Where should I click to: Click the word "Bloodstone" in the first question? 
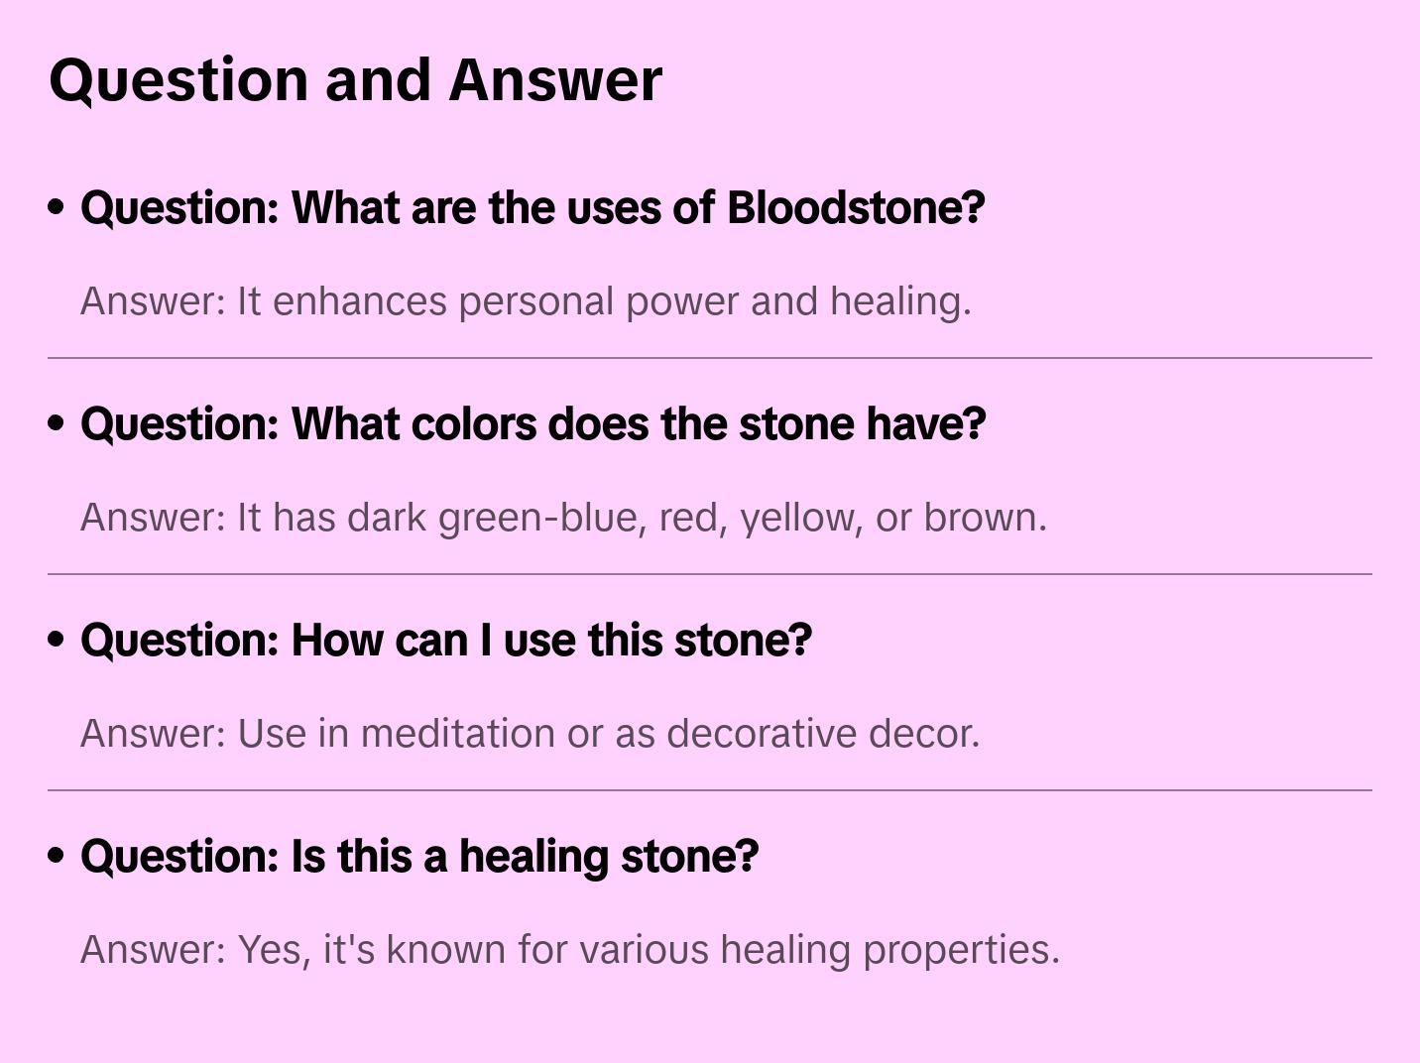click(x=855, y=208)
